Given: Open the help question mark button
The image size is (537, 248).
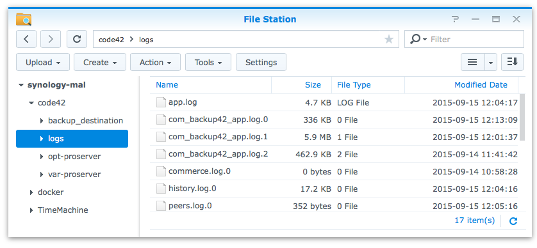Looking at the screenshot, I should coord(455,19).
